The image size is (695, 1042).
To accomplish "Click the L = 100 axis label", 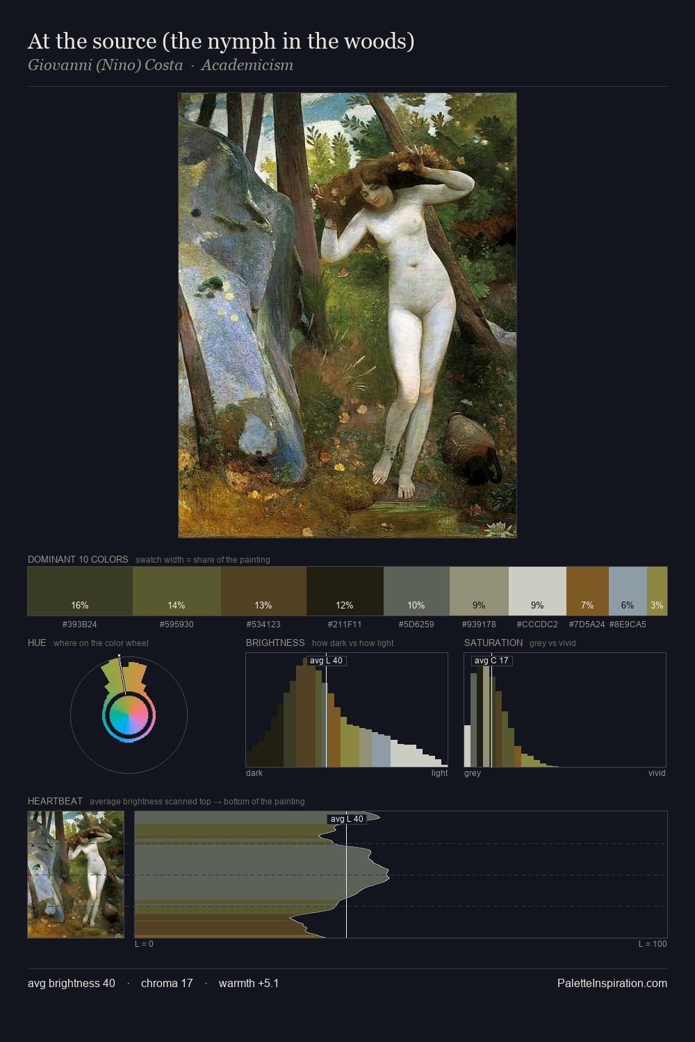I will [653, 944].
